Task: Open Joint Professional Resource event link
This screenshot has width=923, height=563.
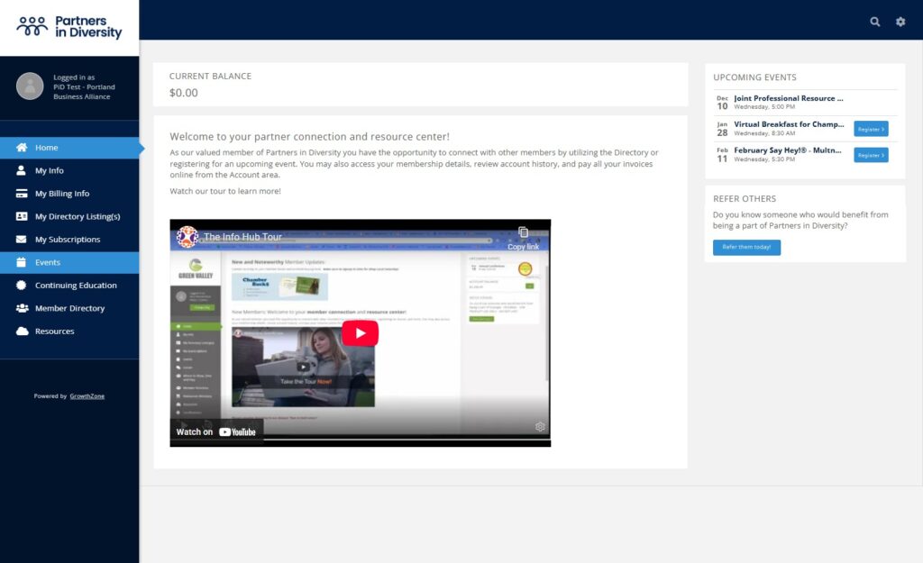Action: pyautogui.click(x=789, y=98)
